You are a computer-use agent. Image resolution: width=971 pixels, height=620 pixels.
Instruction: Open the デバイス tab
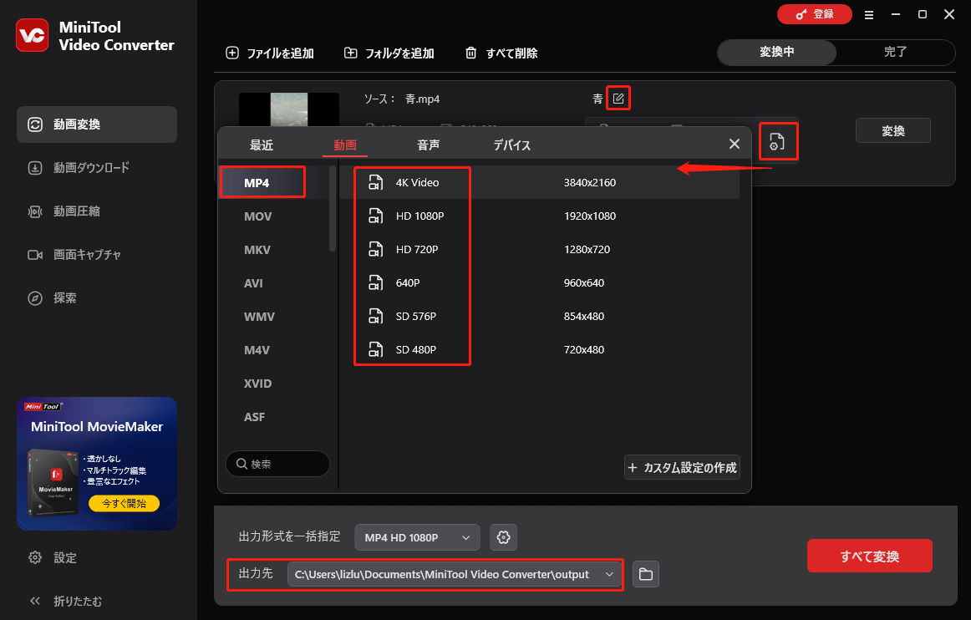pos(512,145)
